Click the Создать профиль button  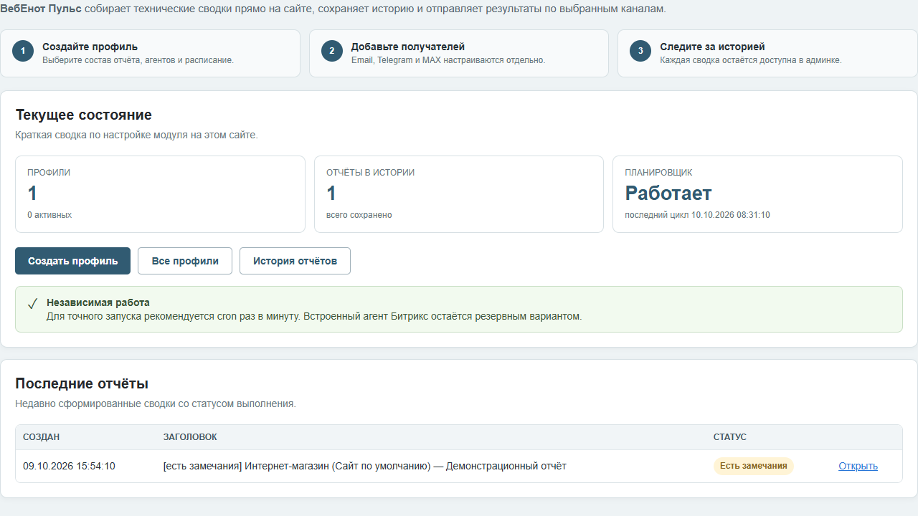click(72, 261)
